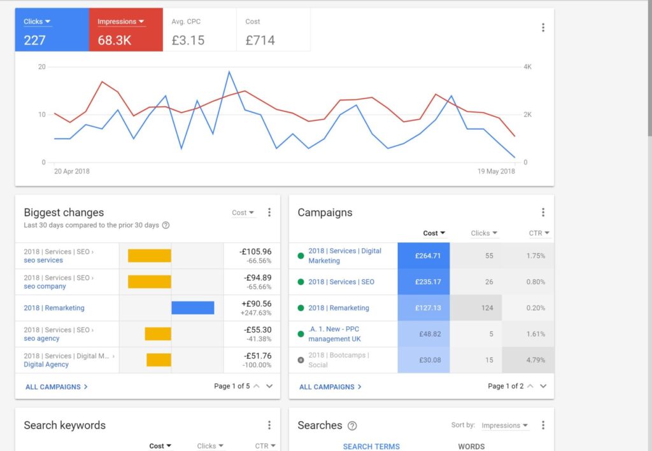Select the Avg. CPC metric tile
The height and width of the screenshot is (451, 652).
click(x=199, y=30)
